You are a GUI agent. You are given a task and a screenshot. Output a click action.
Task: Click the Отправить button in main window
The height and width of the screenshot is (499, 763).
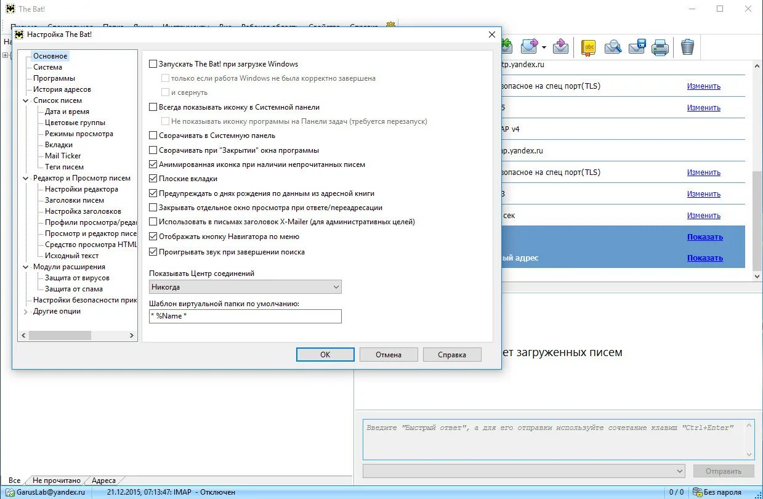(x=724, y=471)
